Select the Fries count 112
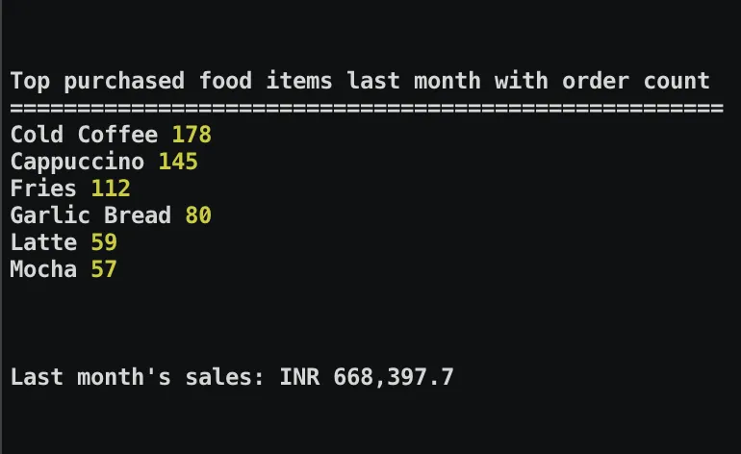The image size is (741, 454). click(111, 189)
